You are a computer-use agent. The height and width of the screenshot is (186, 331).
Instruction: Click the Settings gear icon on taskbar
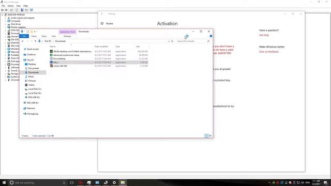(114, 182)
